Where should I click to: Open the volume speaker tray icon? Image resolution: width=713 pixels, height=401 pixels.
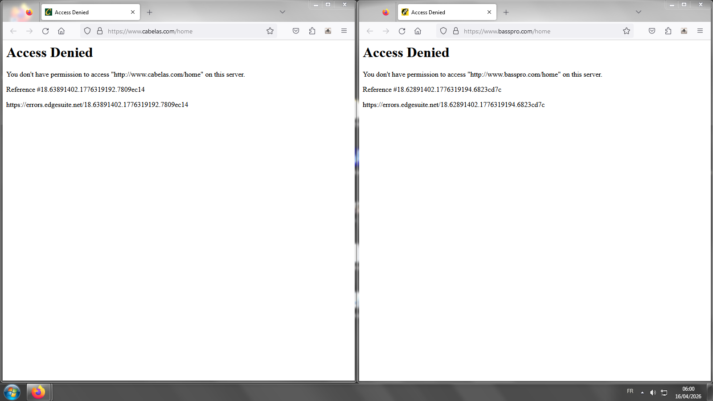(x=653, y=393)
